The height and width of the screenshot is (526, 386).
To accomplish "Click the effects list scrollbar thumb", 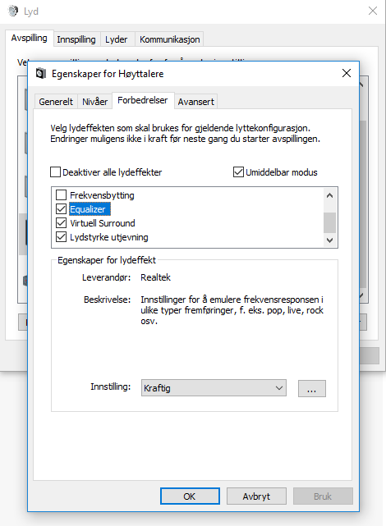I will click(x=329, y=222).
